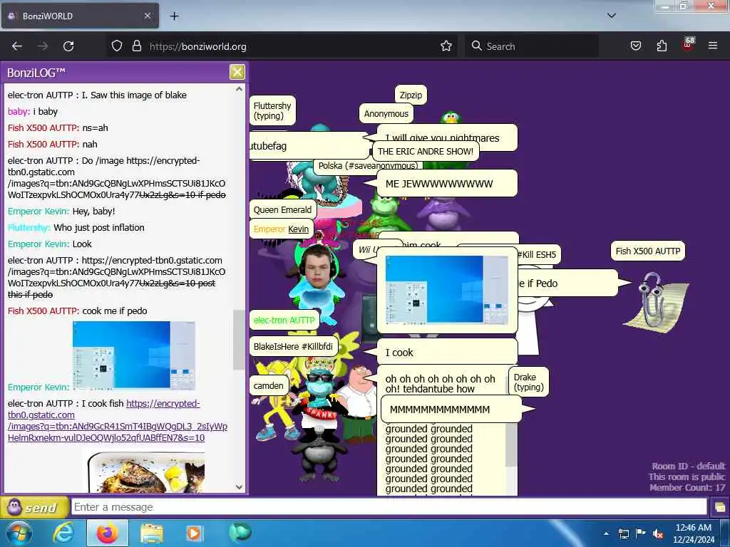Click the MMMMMMMMMMMMM speech bubble
This screenshot has height=547, width=730.
451,410
